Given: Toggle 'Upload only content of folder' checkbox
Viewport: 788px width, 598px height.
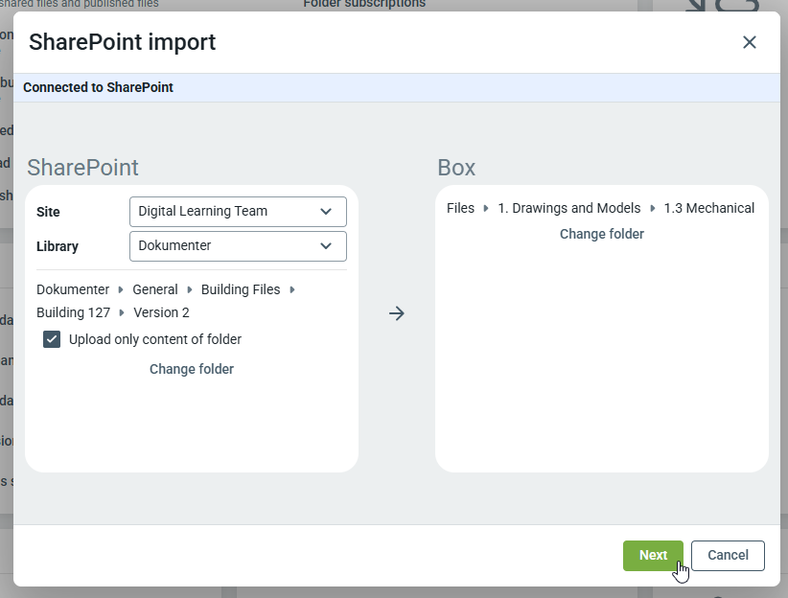Looking at the screenshot, I should point(52,339).
